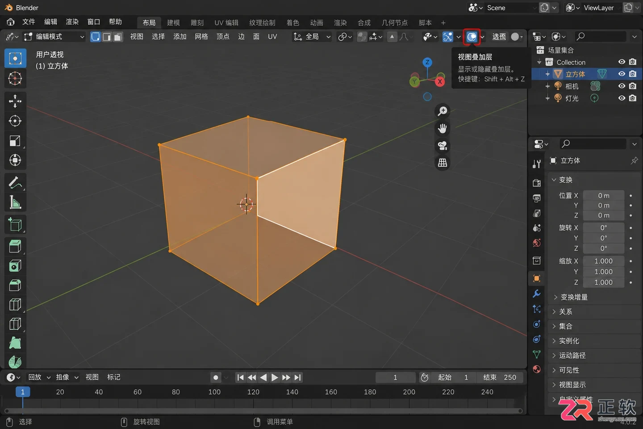This screenshot has height=429, width=643.
Task: Select the Add Cube tool
Action: (15, 224)
